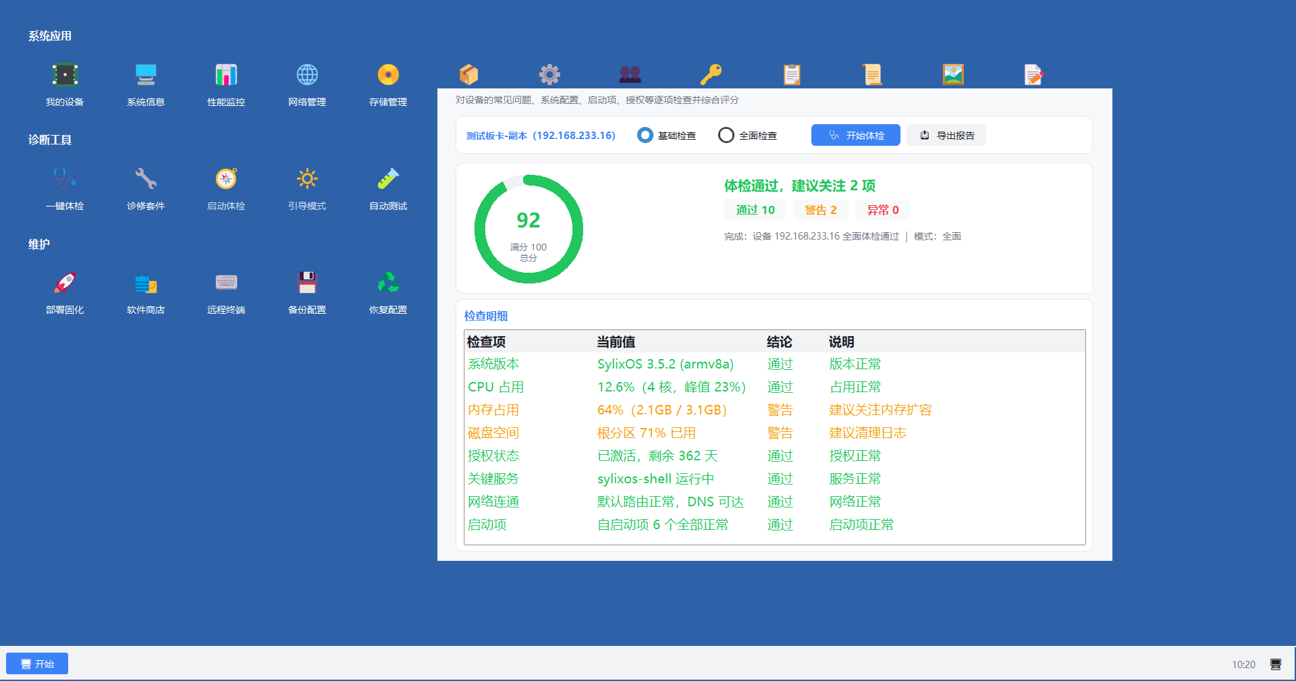Select the 全面检查 radio option

tap(747, 136)
